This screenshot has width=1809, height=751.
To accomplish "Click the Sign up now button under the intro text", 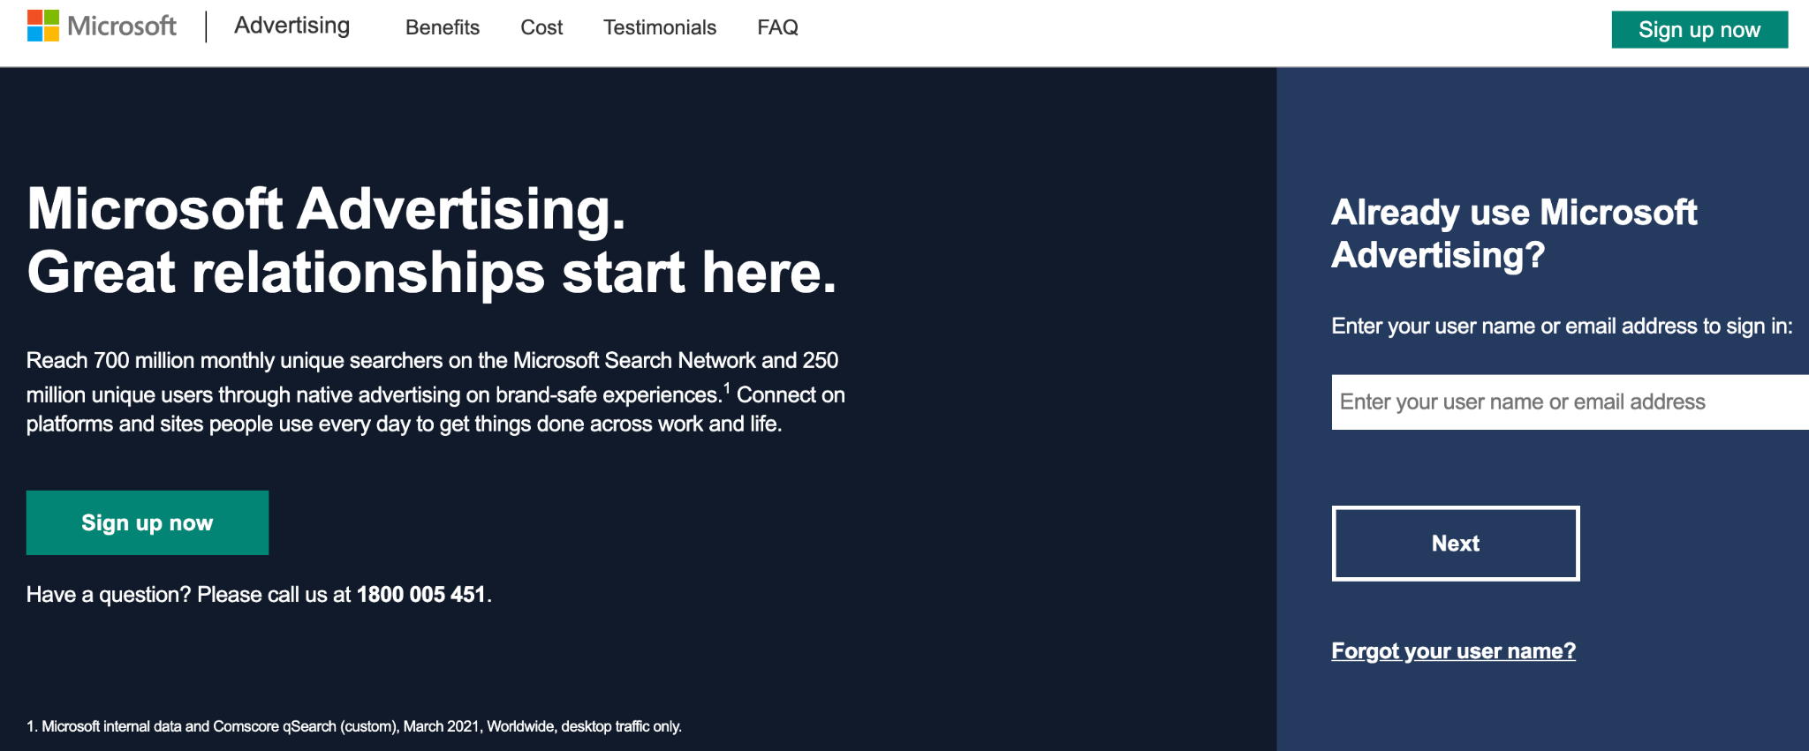I will (148, 522).
